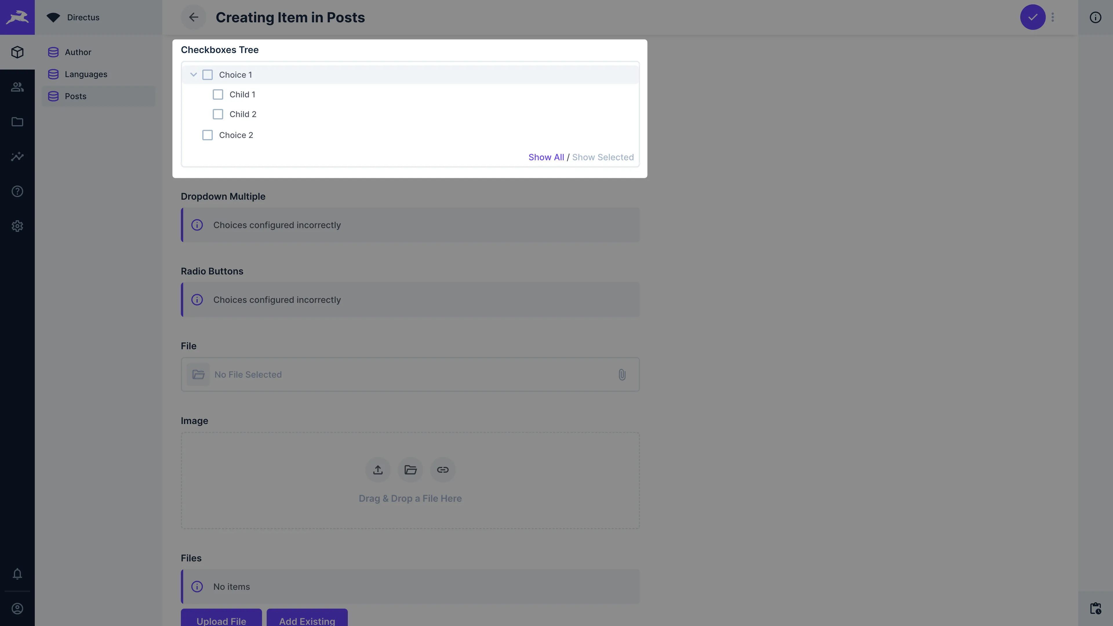Click the device upload icon in Image area
The width and height of the screenshot is (1113, 626).
378,469
